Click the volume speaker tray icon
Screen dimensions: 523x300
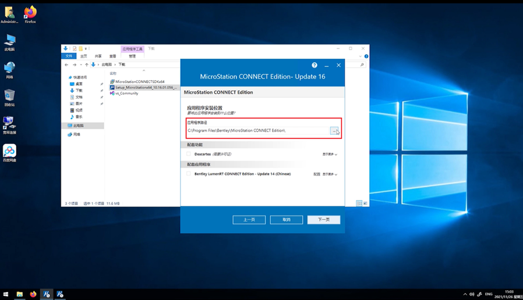[472, 294]
